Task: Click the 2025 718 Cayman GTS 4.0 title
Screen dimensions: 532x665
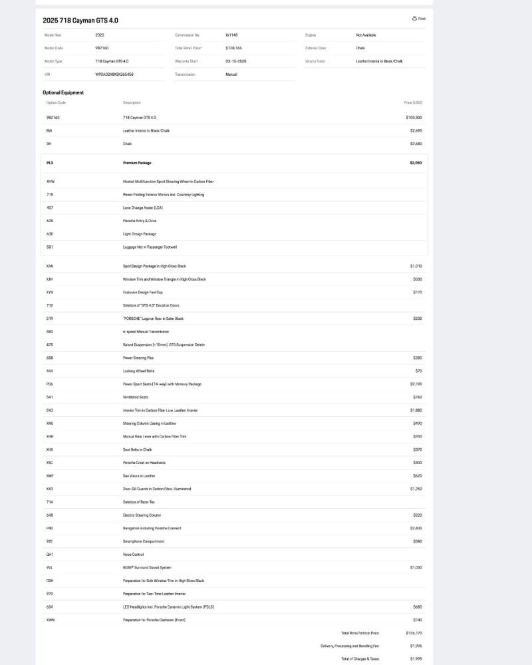Action: point(80,21)
